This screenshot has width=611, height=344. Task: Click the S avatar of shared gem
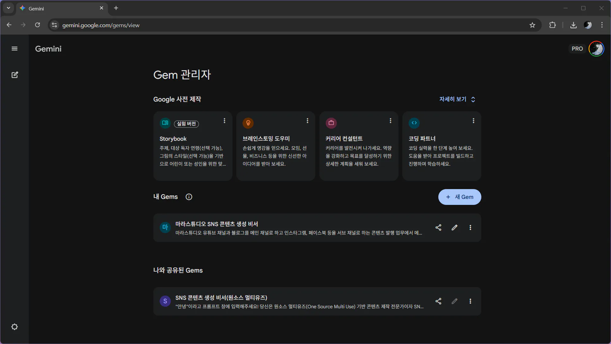[x=165, y=301]
